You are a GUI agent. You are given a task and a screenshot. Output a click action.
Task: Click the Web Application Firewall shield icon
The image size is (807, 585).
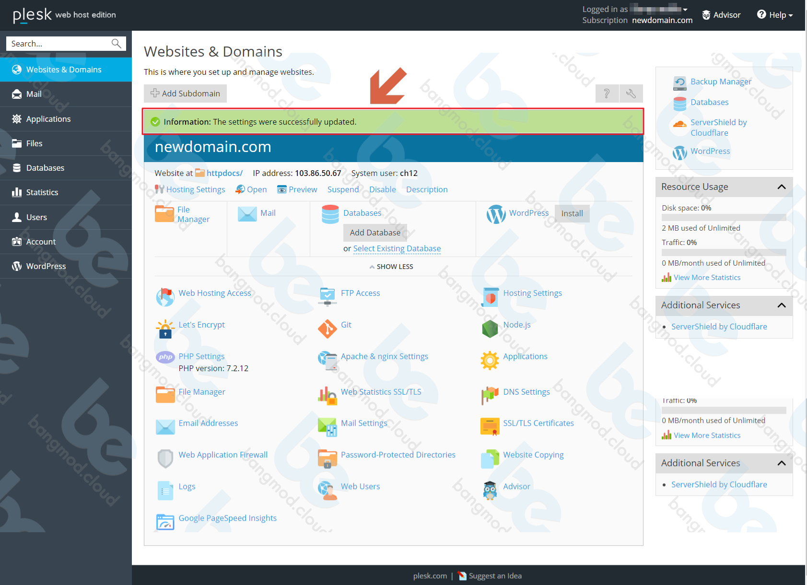(165, 459)
